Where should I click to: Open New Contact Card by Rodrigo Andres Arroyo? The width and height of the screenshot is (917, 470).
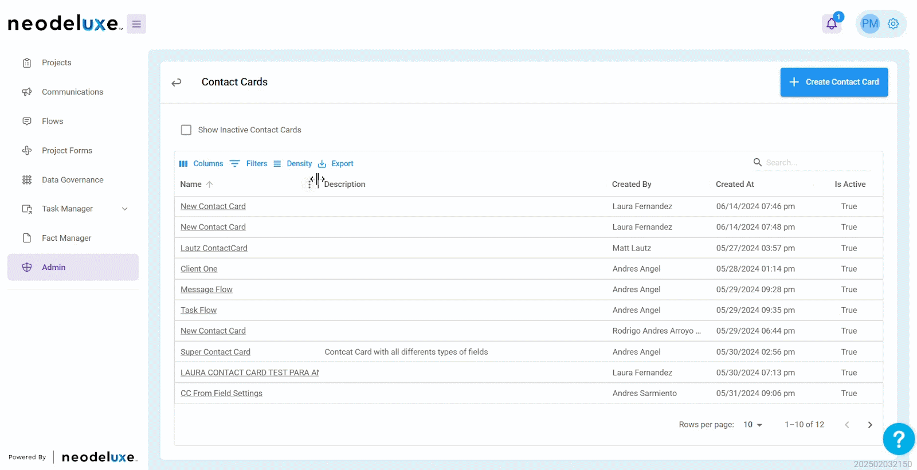coord(213,331)
